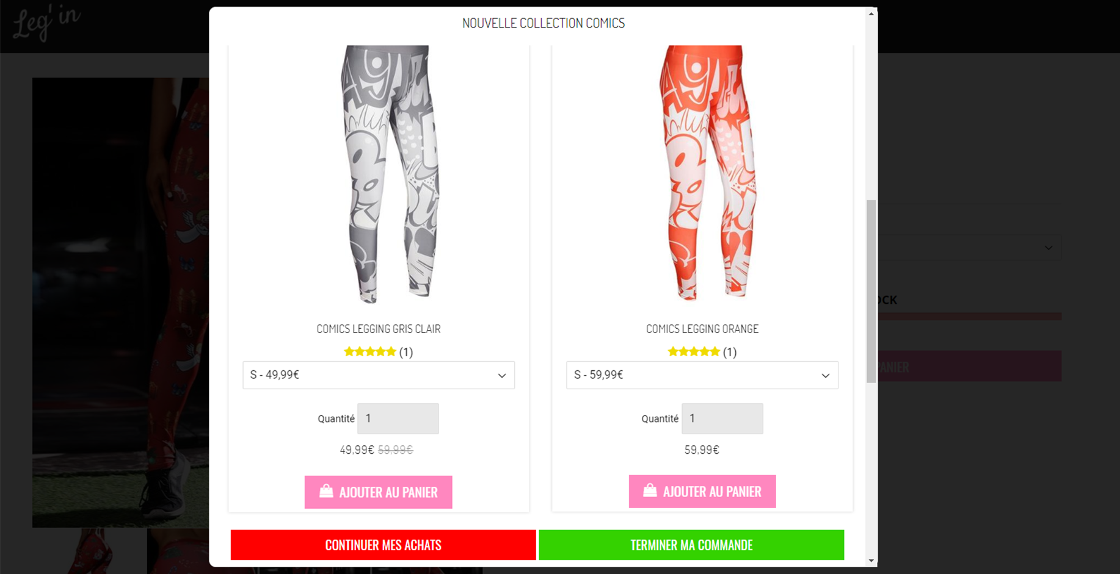
Task: Click the popup vertical scrollbar thumb
Action: click(x=871, y=292)
